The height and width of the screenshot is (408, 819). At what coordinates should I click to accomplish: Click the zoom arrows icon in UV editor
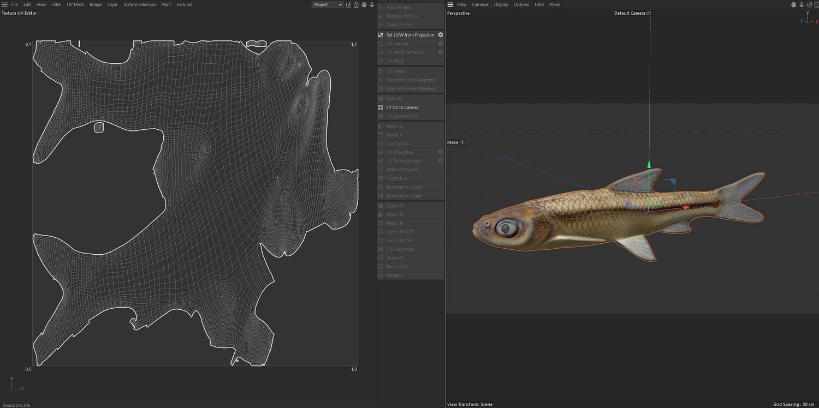pyautogui.click(x=371, y=4)
